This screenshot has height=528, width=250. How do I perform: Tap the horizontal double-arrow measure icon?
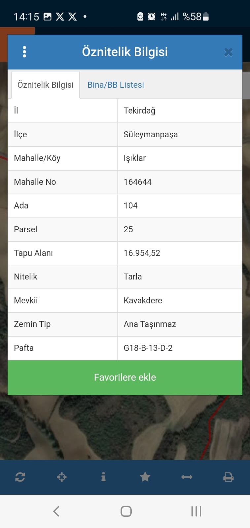187,477
